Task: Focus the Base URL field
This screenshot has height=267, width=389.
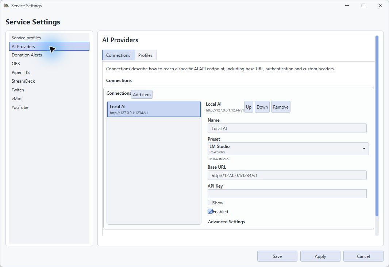Action: (287, 175)
